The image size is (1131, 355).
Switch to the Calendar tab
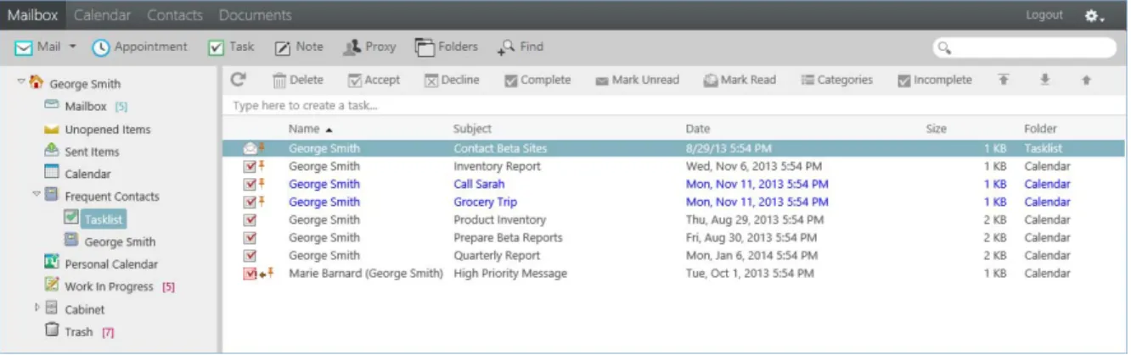pos(102,15)
